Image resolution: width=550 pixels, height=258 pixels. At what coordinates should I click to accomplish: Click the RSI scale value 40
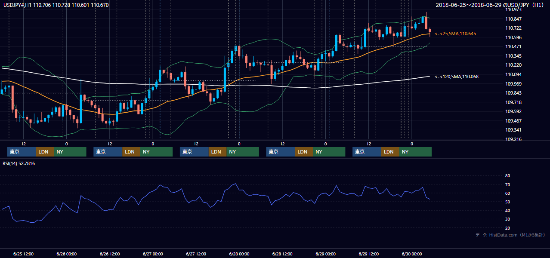tap(507, 210)
